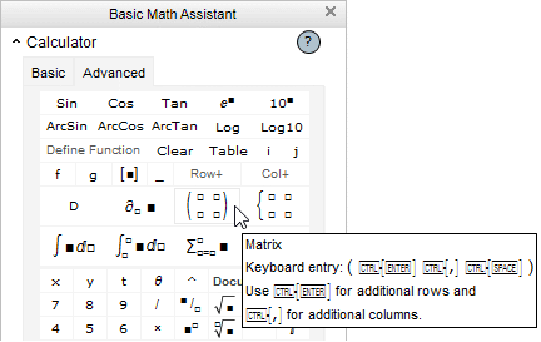Insert theta symbol
The image size is (541, 342).
coord(158,281)
